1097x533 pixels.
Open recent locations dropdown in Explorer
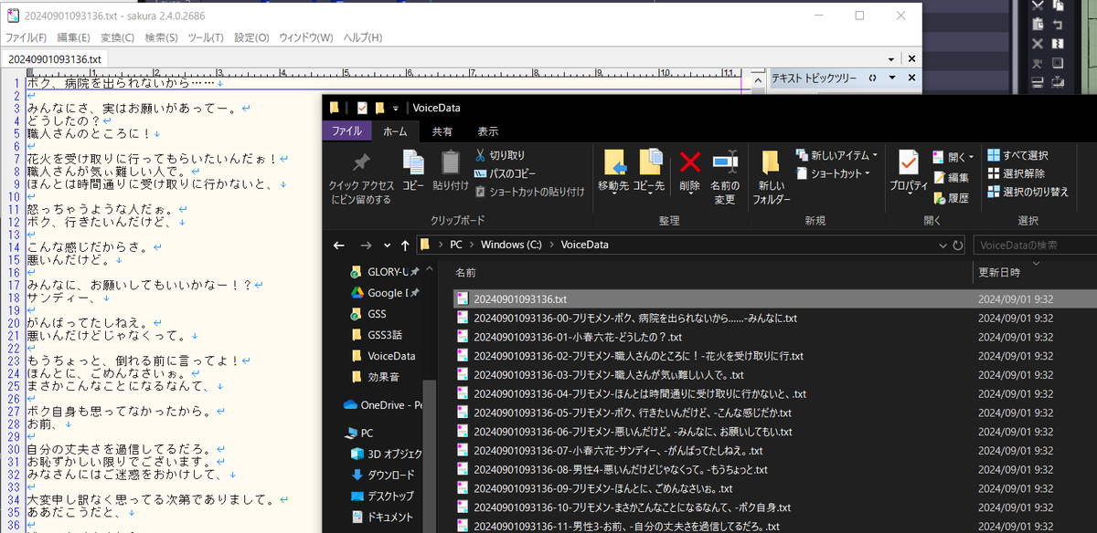(x=387, y=245)
